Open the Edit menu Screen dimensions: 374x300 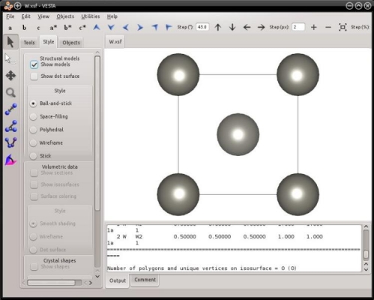coord(25,16)
